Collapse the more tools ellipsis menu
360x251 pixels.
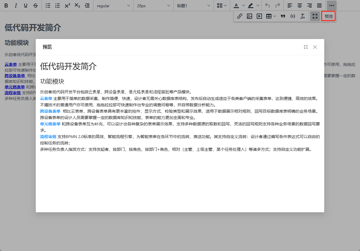click(x=331, y=5)
